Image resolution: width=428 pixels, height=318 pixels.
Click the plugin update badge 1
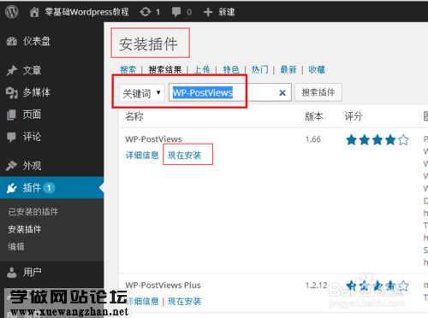tap(49, 188)
